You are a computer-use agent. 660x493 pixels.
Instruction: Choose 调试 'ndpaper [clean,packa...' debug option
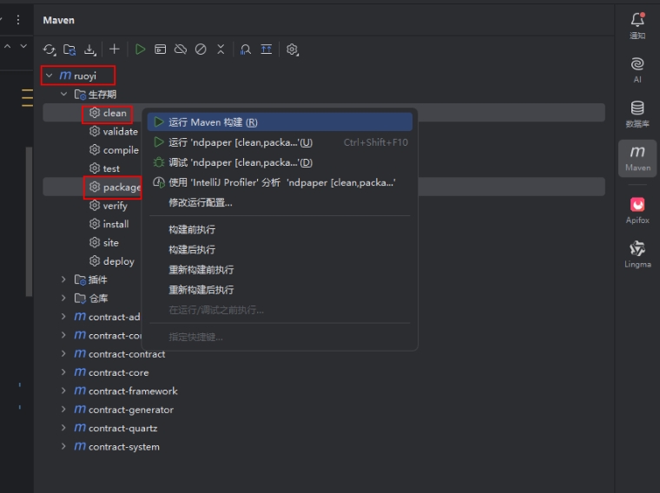coord(280,162)
